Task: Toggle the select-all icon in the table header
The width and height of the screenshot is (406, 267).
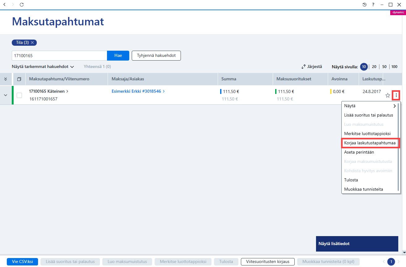Action: (19, 79)
